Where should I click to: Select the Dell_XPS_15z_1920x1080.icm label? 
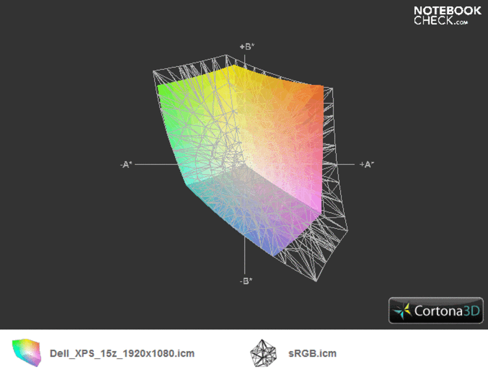pyautogui.click(x=122, y=353)
